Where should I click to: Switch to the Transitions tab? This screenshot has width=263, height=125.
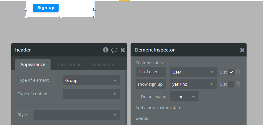click(104, 65)
